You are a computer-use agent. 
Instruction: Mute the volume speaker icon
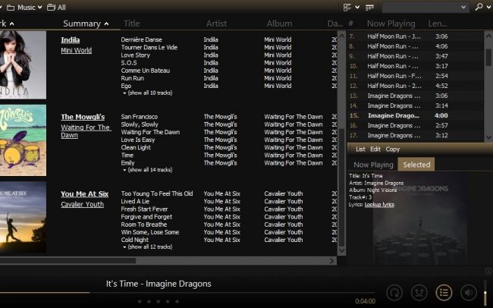pos(469,292)
